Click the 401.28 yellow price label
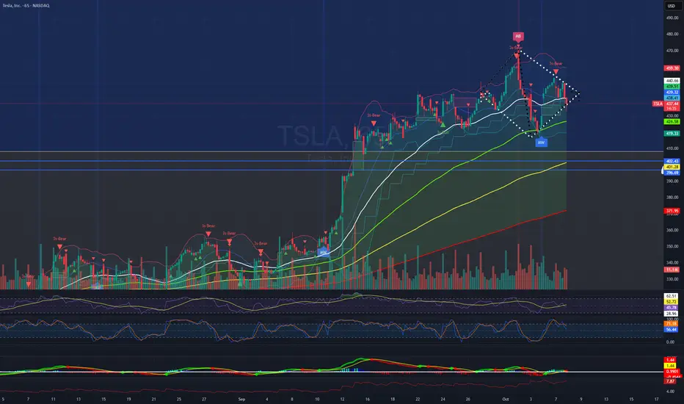Viewport: 684px width, 404px height. pos(672,167)
